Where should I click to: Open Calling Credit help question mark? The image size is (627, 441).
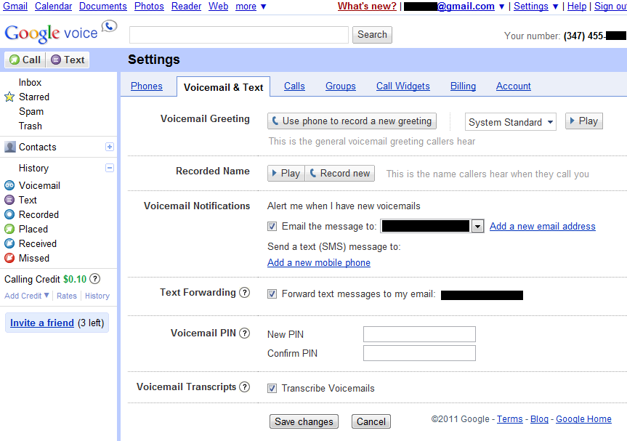coord(94,279)
